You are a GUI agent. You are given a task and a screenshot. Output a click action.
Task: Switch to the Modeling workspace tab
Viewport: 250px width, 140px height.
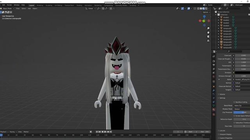pyautogui.click(x=40, y=5)
